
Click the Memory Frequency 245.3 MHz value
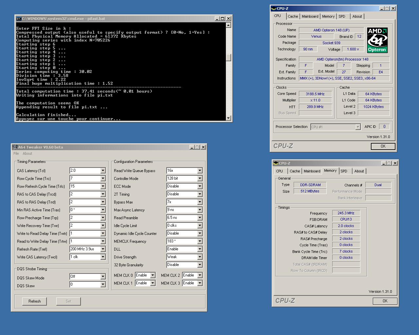tap(346, 213)
